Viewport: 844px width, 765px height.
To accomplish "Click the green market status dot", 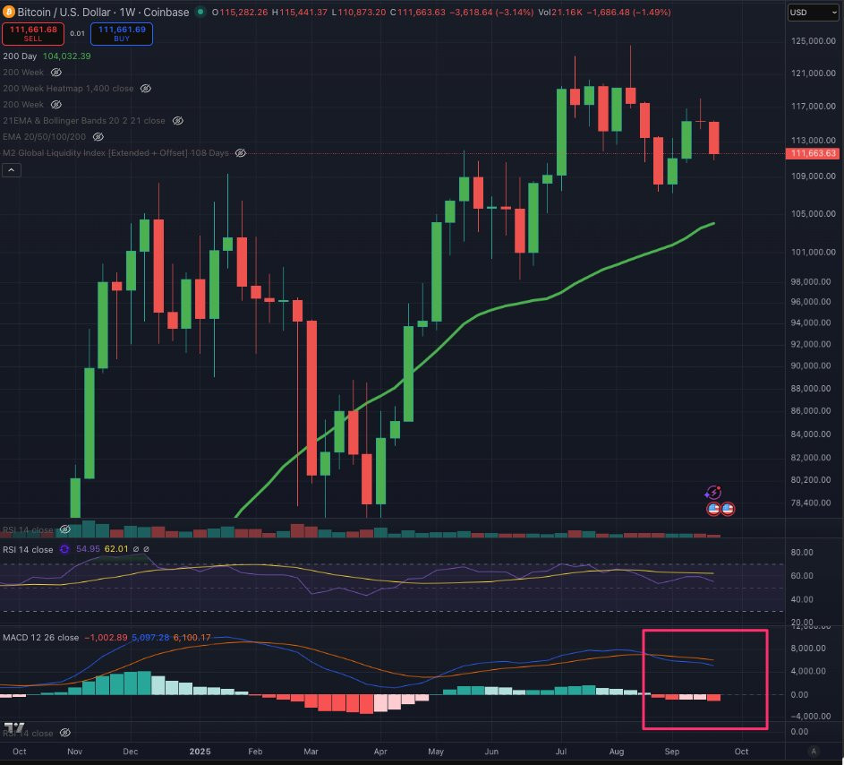I will pos(200,12).
